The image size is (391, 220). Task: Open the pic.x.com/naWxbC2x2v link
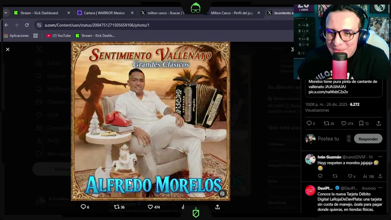328,92
